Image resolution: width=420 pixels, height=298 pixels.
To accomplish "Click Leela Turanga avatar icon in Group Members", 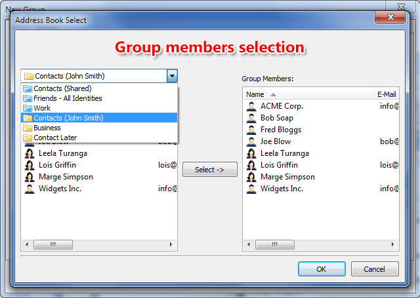I will (x=251, y=153).
